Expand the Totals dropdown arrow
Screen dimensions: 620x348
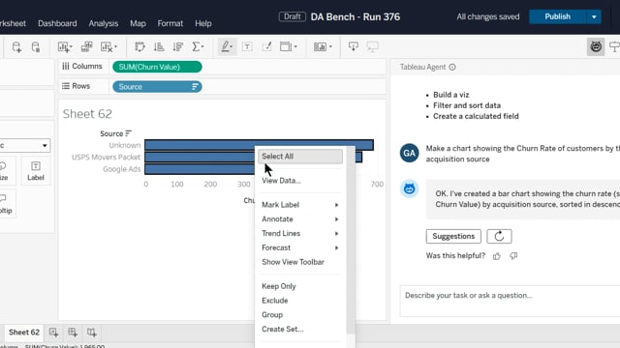[x=202, y=47]
